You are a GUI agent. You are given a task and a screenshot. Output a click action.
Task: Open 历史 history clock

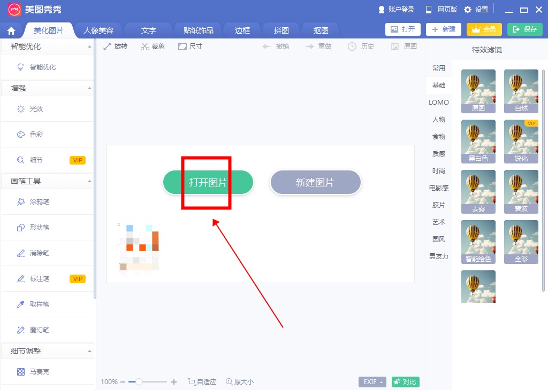pyautogui.click(x=361, y=46)
